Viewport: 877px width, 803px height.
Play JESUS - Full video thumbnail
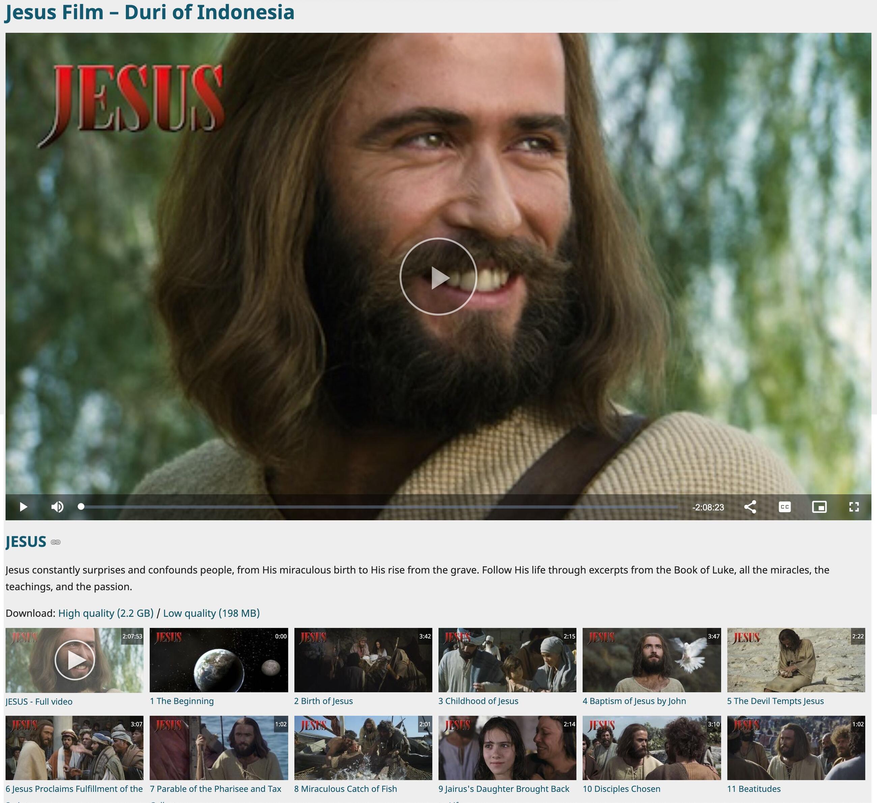click(75, 660)
